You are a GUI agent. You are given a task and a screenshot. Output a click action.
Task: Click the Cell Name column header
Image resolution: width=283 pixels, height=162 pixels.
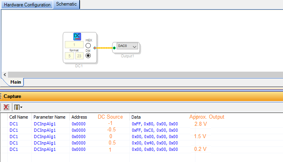coord(19,117)
